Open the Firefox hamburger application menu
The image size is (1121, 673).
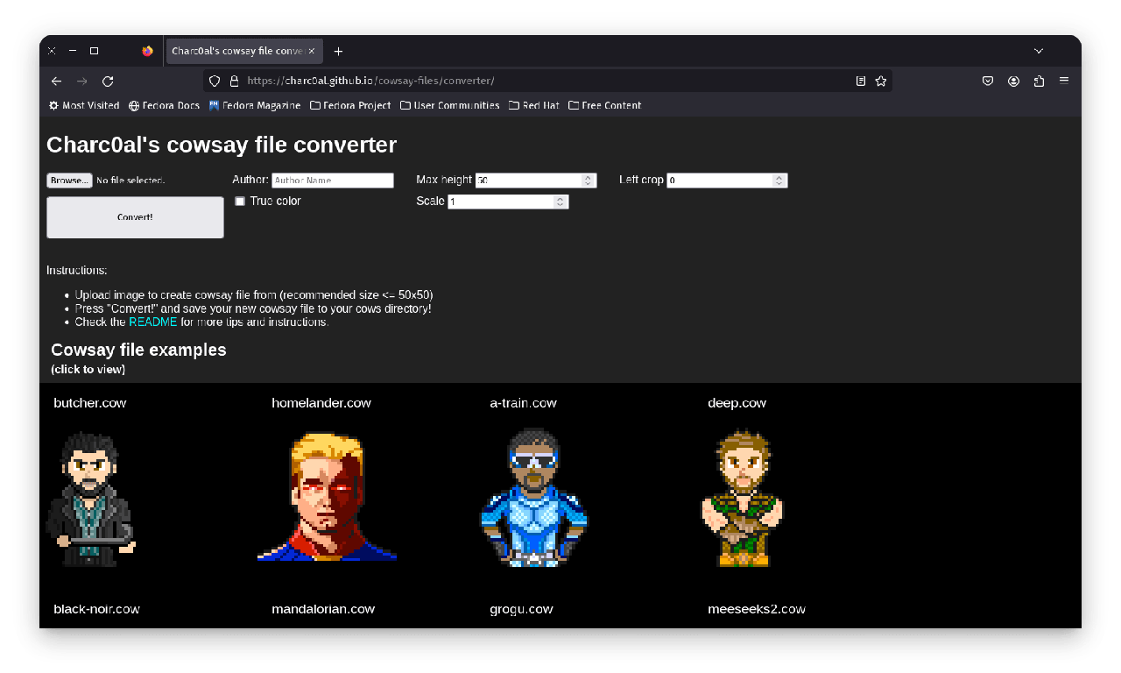[x=1064, y=81]
